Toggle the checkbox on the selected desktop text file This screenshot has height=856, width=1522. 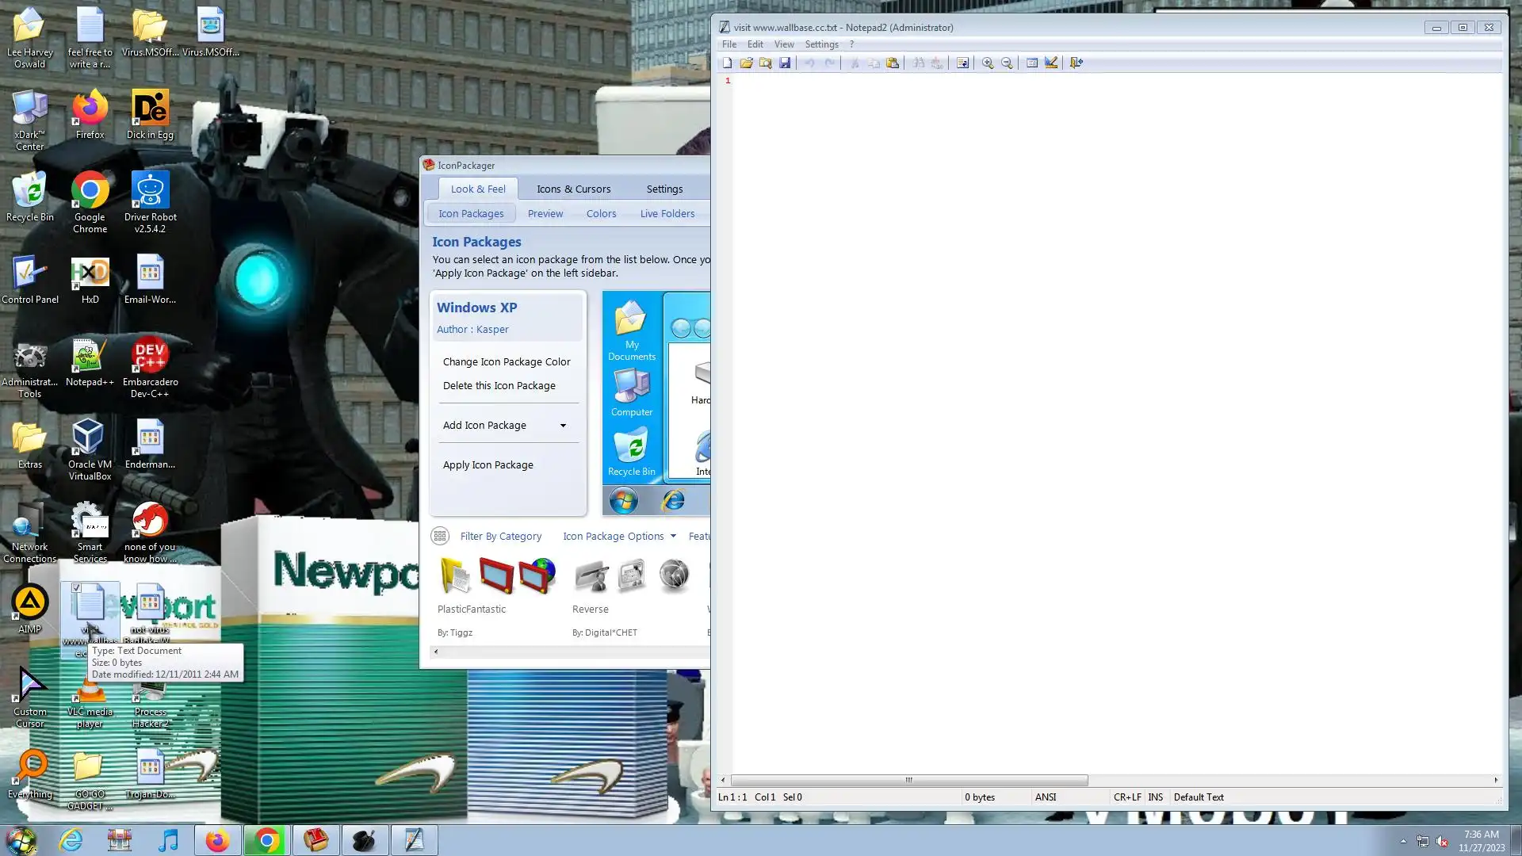click(76, 588)
